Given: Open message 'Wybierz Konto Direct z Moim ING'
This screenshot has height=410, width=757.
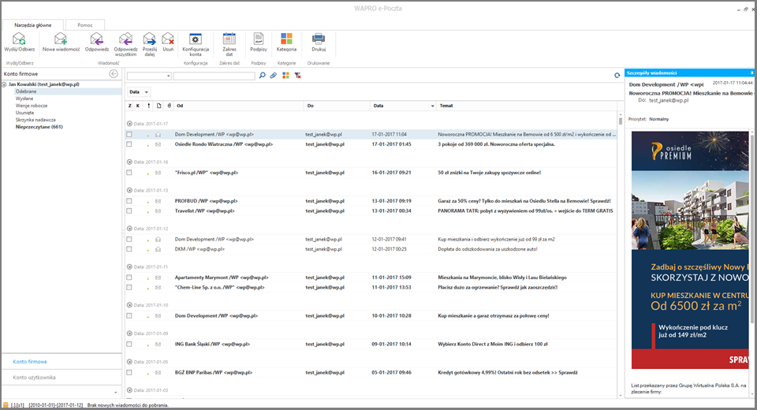Looking at the screenshot, I should 492,345.
